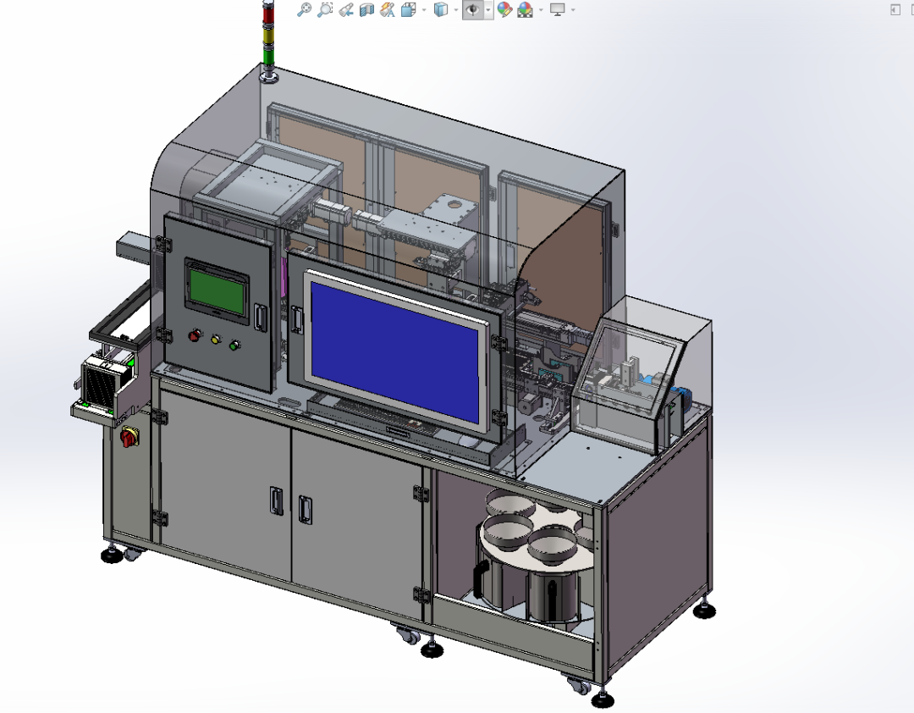The width and height of the screenshot is (914, 713).
Task: Select the red push button on control panel
Action: [195, 335]
